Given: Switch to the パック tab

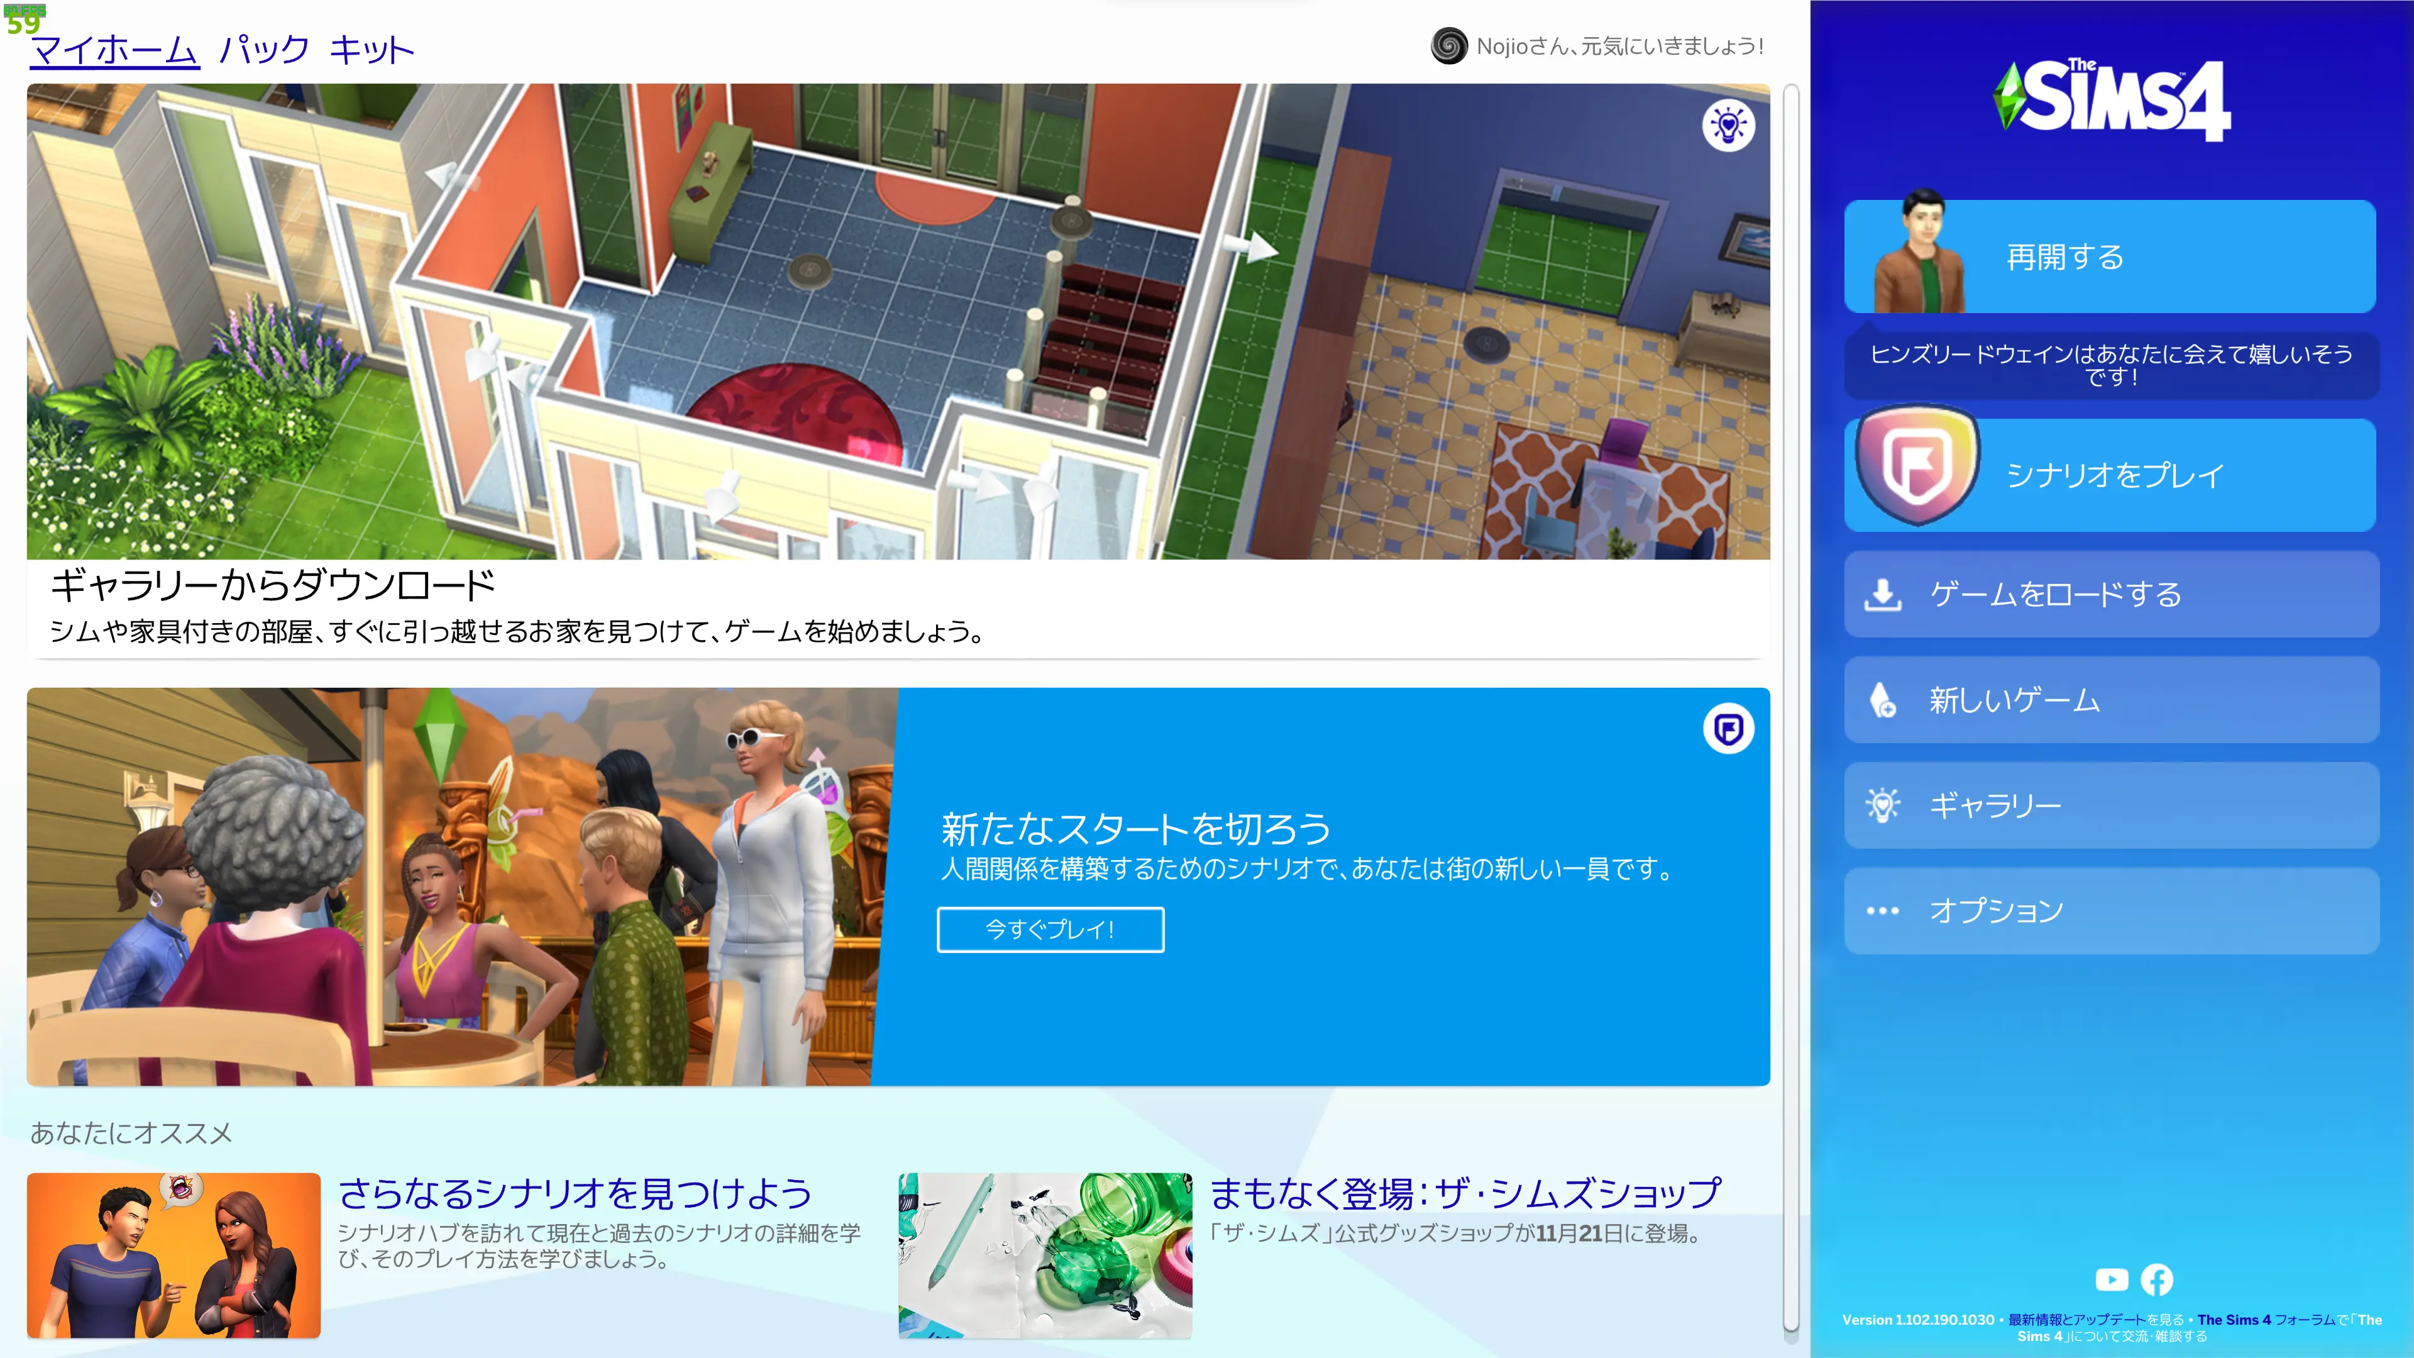Looking at the screenshot, I should point(263,49).
